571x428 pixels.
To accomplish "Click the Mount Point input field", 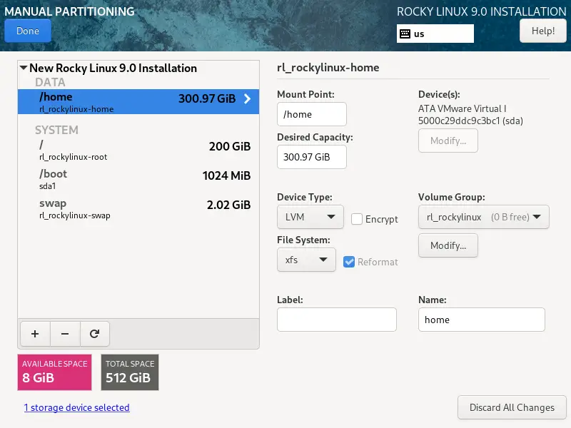I will (x=312, y=114).
